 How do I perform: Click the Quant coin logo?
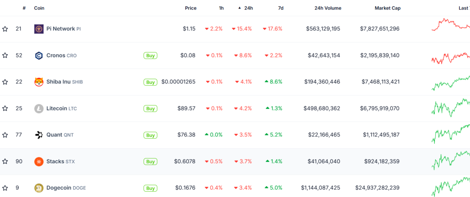[x=39, y=135]
